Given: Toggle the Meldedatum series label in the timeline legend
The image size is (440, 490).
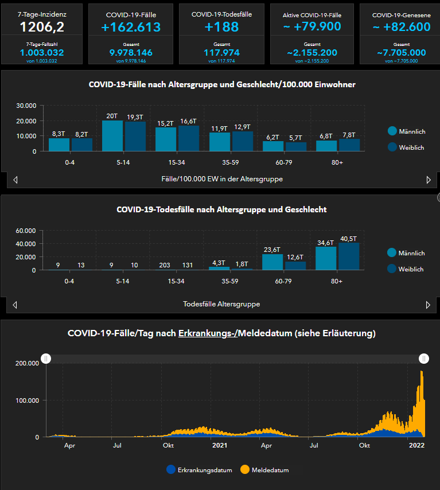Looking at the screenshot, I should 270,470.
